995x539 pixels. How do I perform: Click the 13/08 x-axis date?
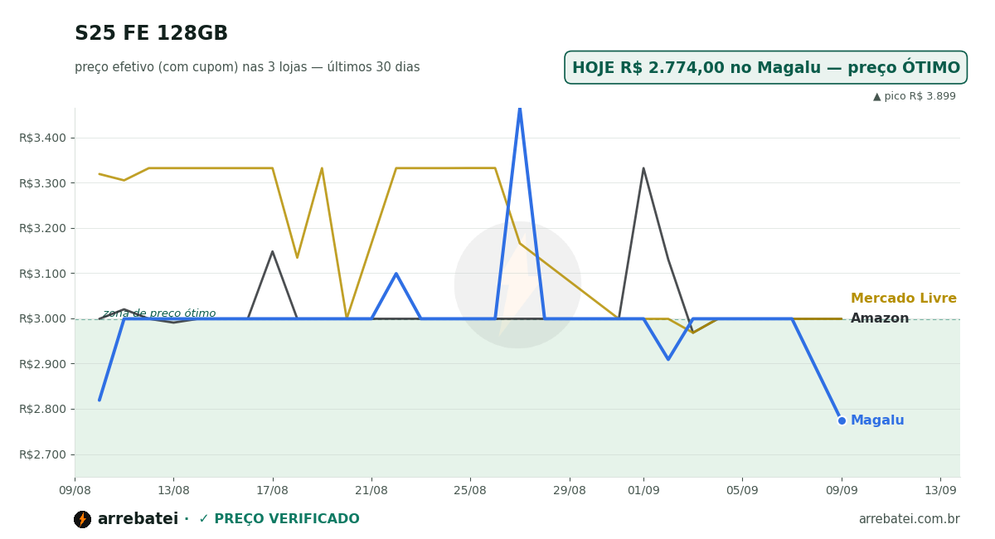[173, 490]
